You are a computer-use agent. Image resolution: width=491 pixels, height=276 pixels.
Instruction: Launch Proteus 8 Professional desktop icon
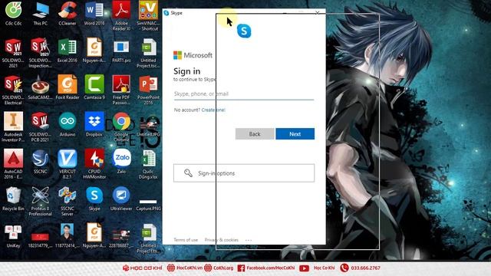pos(40,195)
